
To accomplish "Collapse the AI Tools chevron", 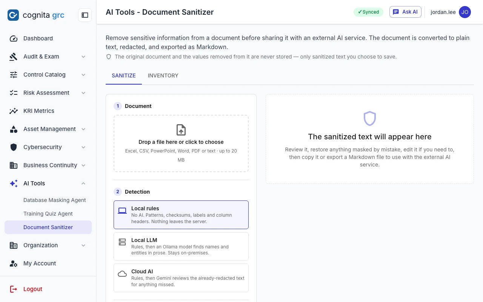I will pos(83,183).
